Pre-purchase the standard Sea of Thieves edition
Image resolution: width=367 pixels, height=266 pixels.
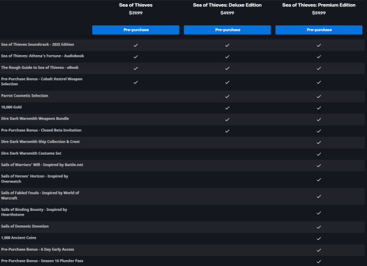(136, 30)
